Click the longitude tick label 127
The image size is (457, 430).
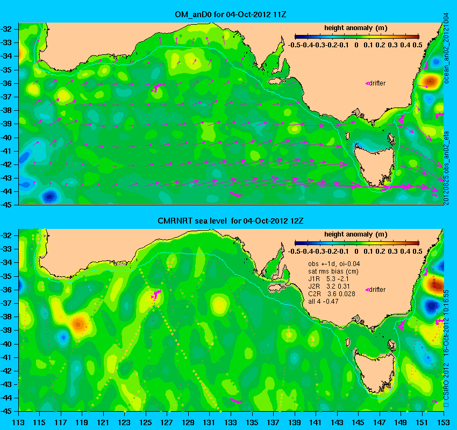pos(167,422)
